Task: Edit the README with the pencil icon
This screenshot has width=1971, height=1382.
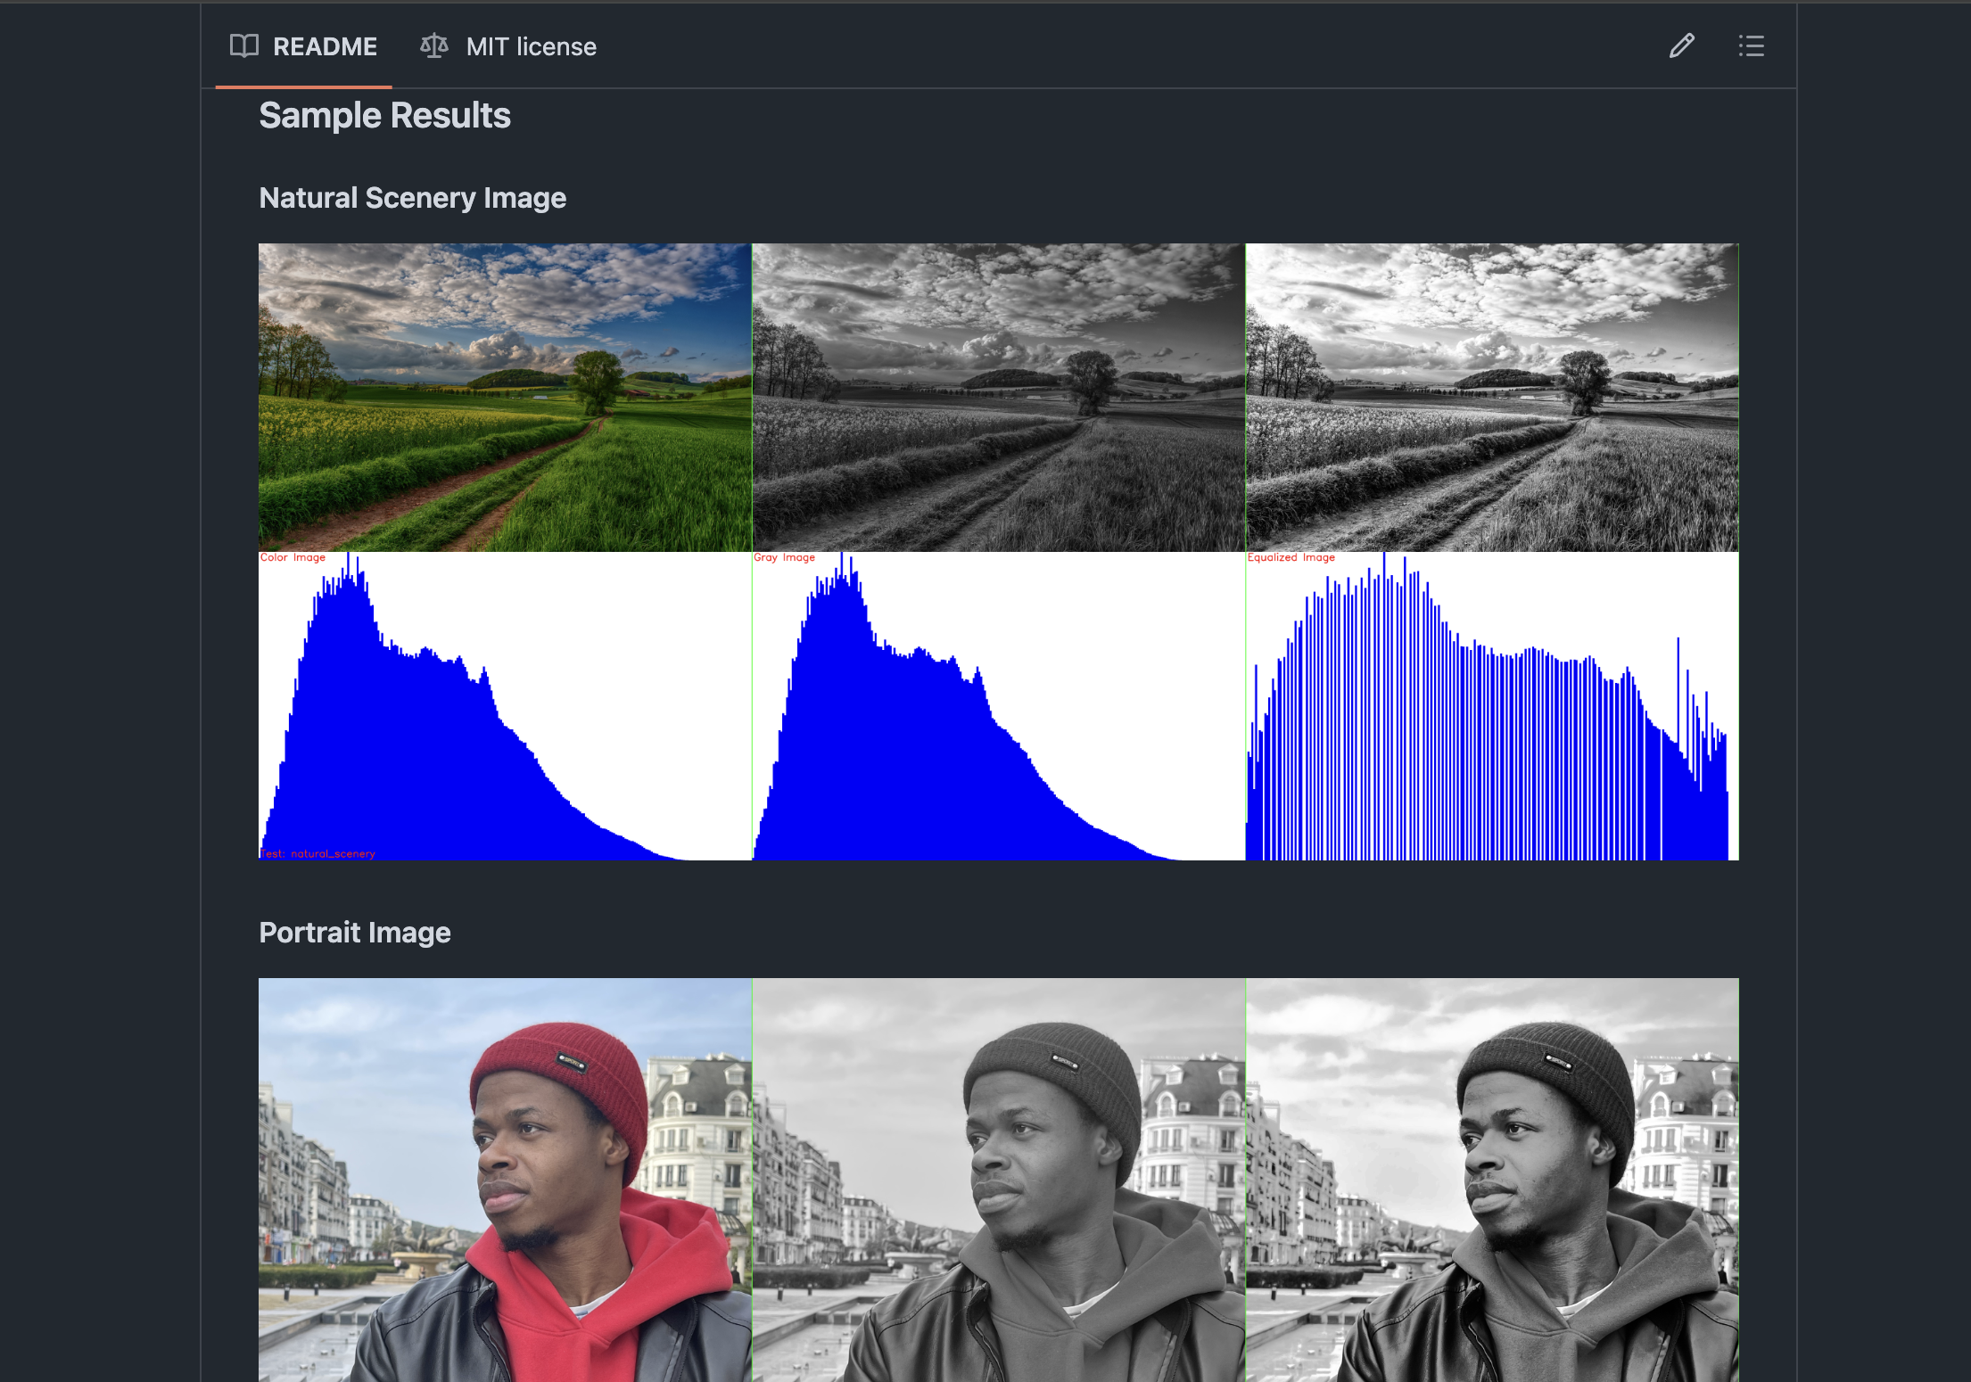Action: click(x=1680, y=46)
